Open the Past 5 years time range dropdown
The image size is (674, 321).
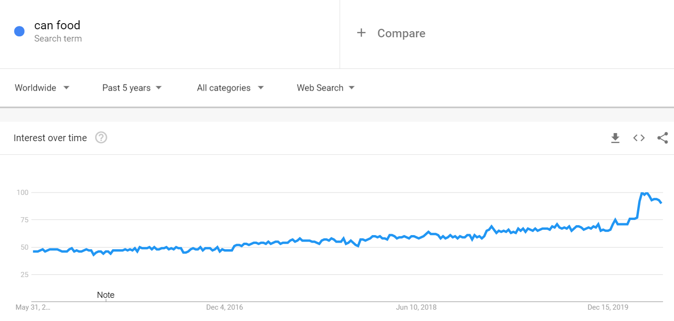coord(132,88)
